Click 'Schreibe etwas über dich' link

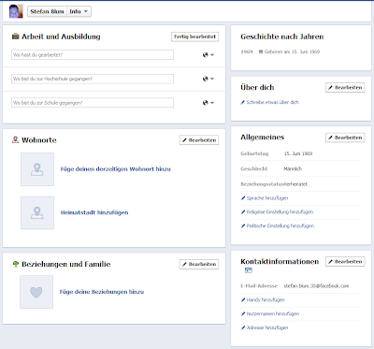[272, 102]
